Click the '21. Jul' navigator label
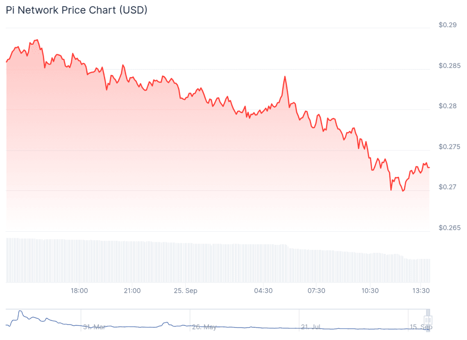This screenshot has height=340, width=467. 311,327
